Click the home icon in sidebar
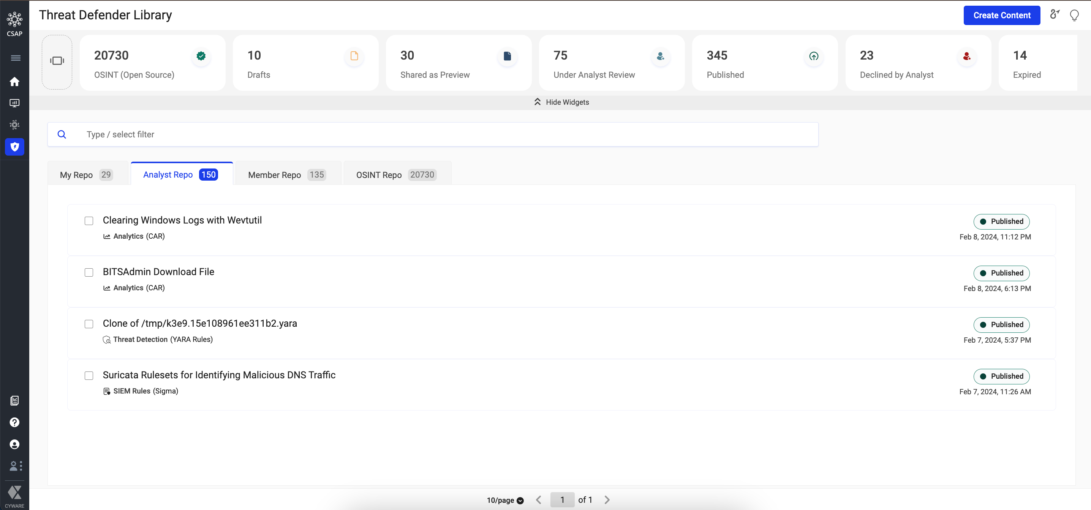The image size is (1091, 510). tap(14, 82)
